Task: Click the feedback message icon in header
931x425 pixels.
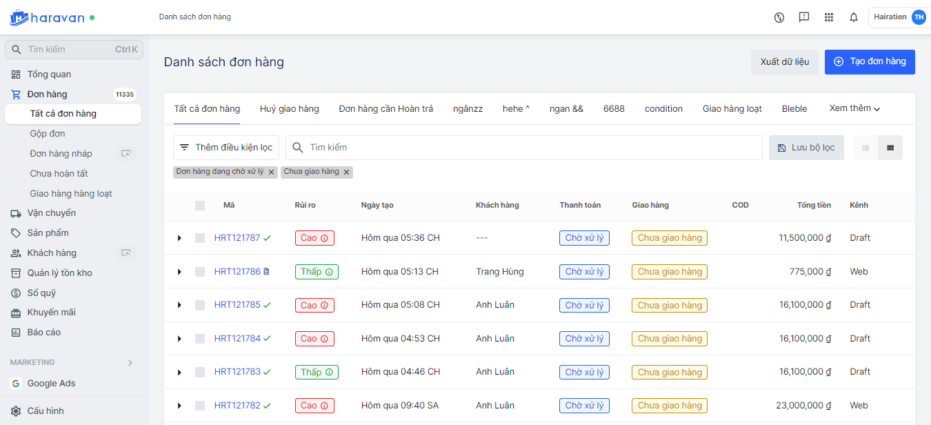Action: (804, 17)
